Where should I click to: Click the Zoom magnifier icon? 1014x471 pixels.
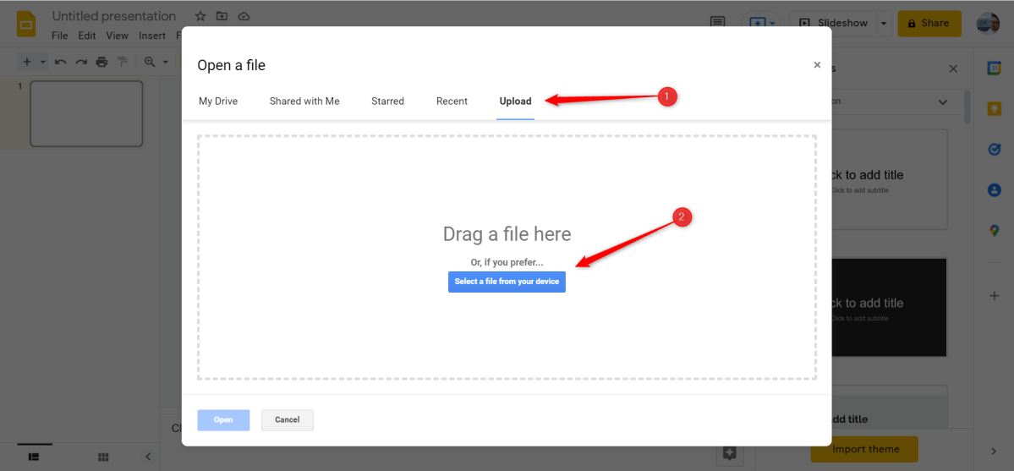coord(150,62)
